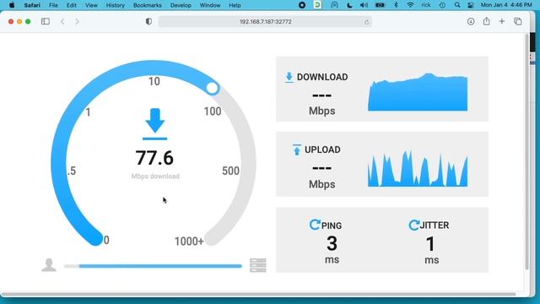
Task: Click the DOWNLOAD arrow icon
Action: point(289,77)
